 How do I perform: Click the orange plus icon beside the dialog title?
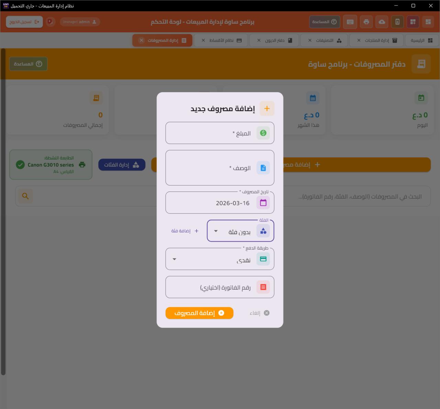click(267, 109)
